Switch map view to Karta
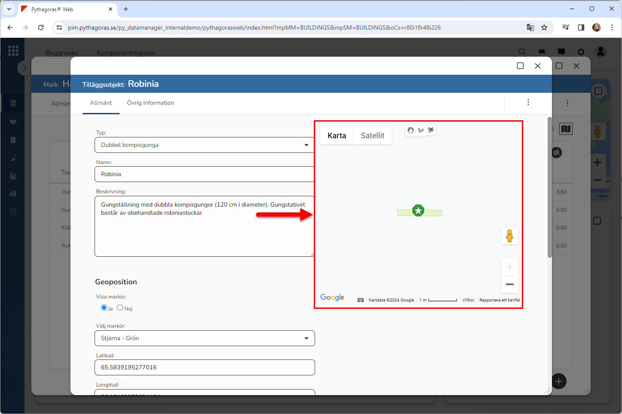Viewport: 622px width, 414px height. [x=337, y=136]
